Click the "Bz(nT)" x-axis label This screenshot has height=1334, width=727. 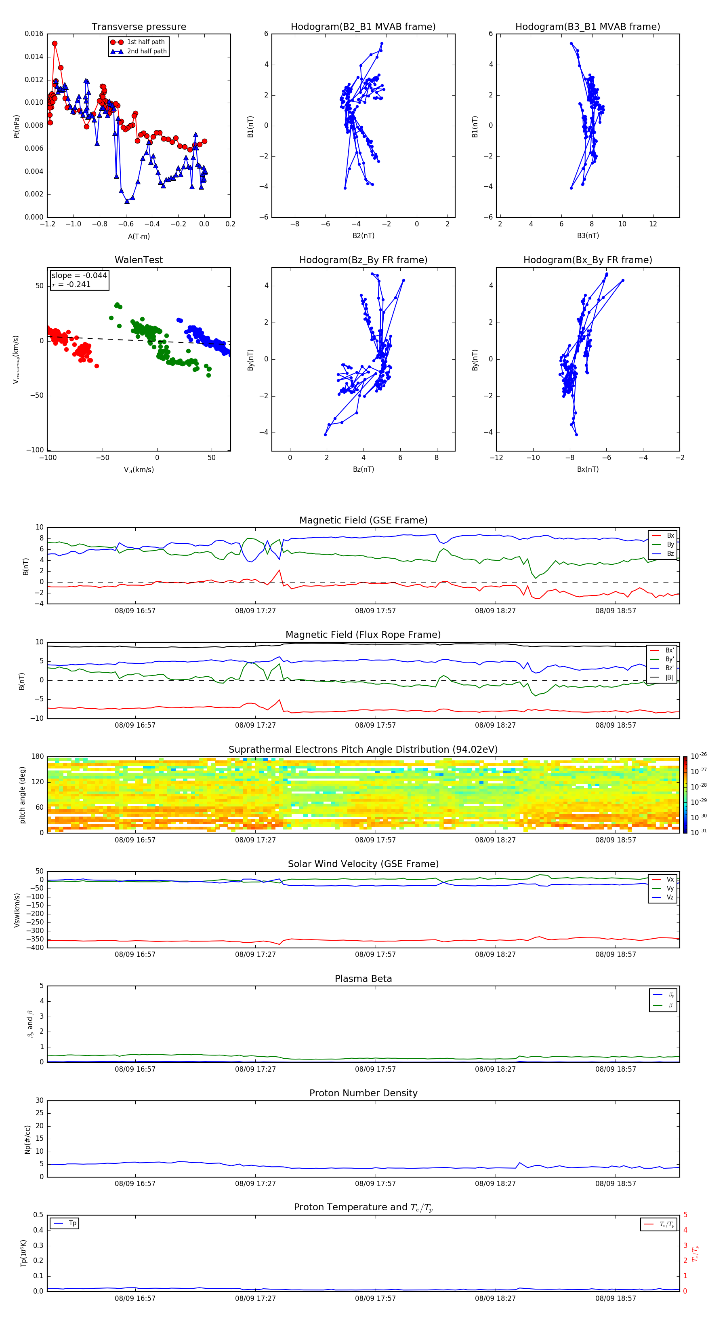[363, 469]
